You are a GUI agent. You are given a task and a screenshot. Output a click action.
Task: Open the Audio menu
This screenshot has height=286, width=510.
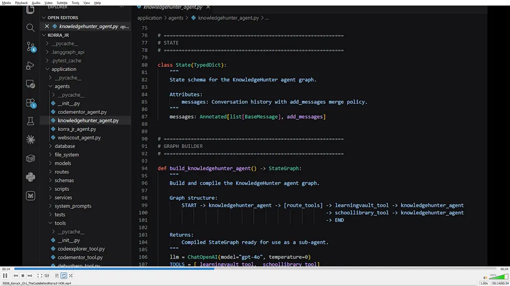pyautogui.click(x=36, y=2)
